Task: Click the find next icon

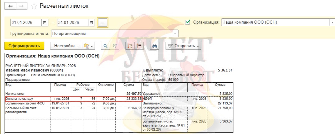Action: (x=114, y=46)
